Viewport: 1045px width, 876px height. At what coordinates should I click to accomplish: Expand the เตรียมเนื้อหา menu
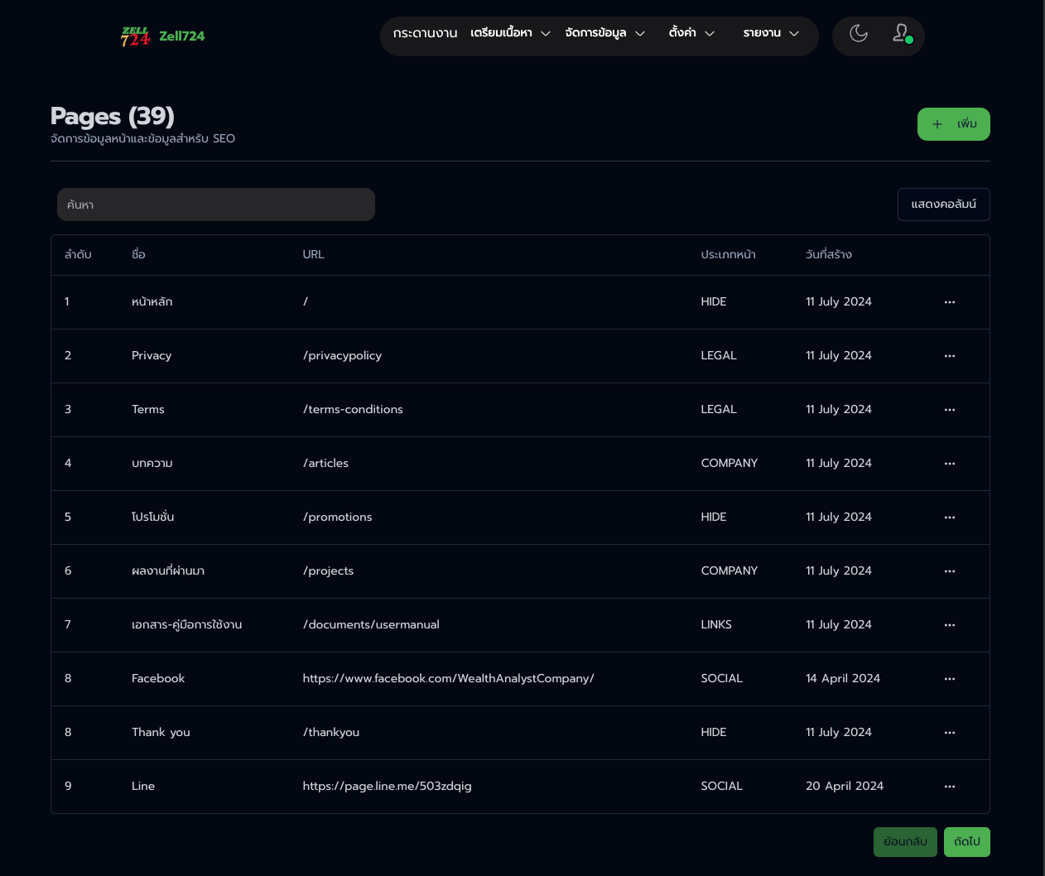[510, 33]
